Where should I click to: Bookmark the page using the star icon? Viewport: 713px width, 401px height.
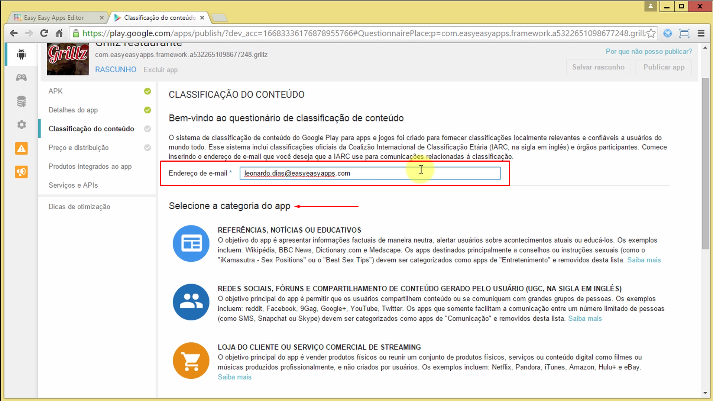click(651, 33)
